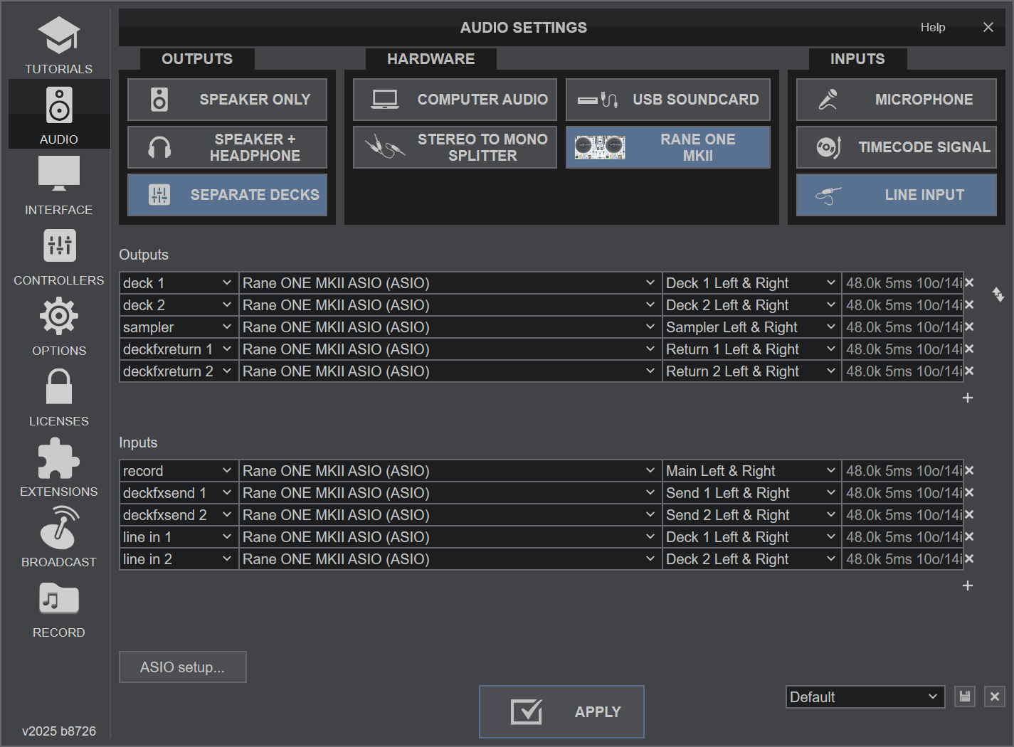The image size is (1014, 747).
Task: Open the Options gear page
Action: [x=58, y=327]
